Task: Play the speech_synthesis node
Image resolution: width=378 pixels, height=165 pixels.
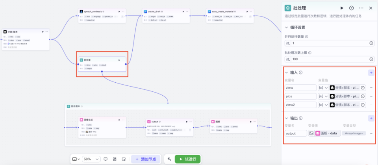Action: (x=119, y=11)
